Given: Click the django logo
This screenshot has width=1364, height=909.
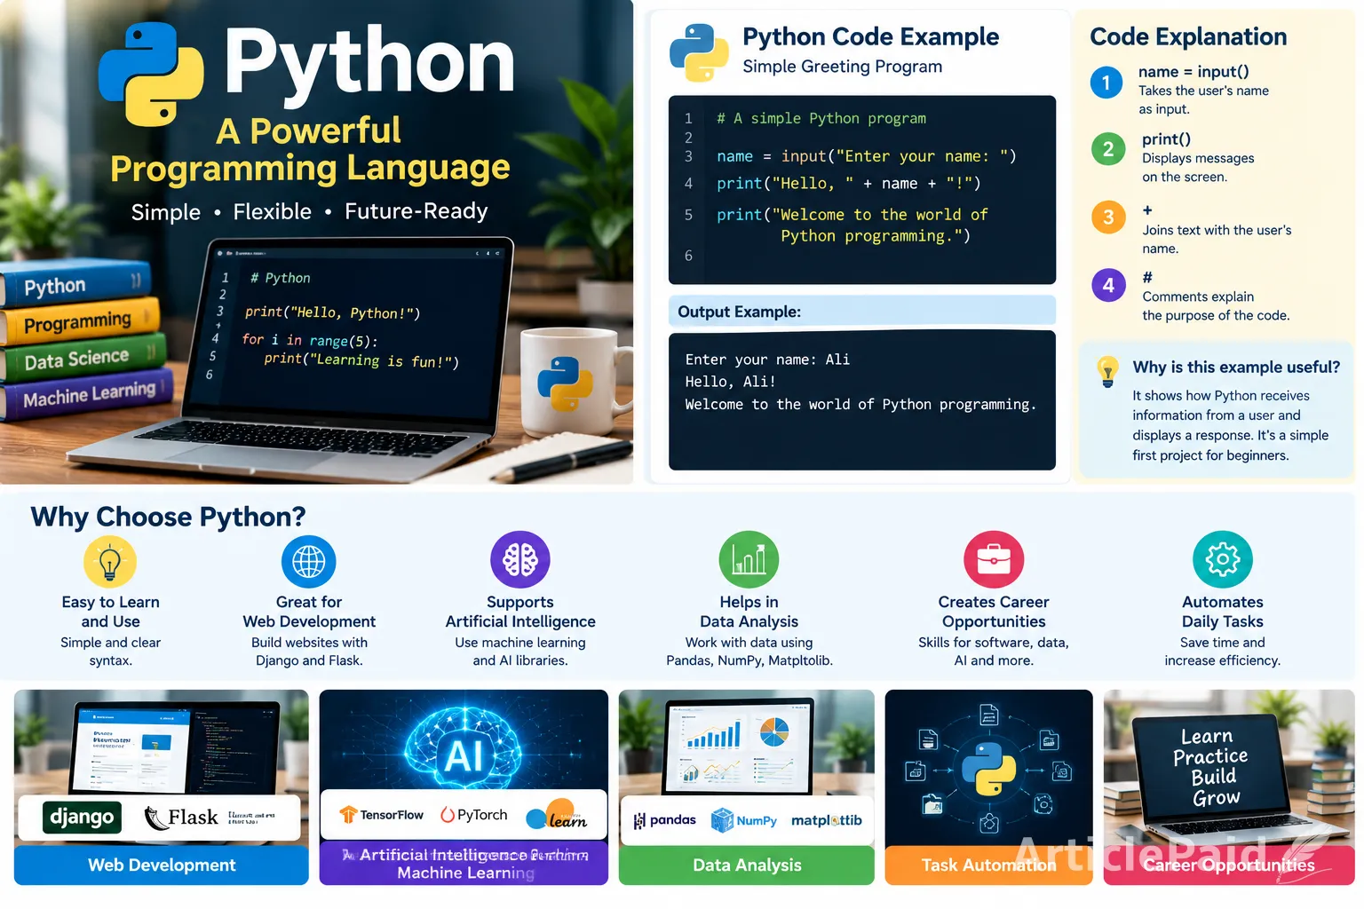Looking at the screenshot, I should (82, 817).
